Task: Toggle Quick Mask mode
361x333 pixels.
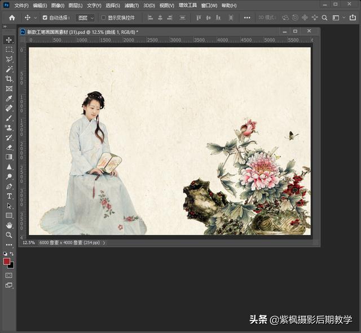Action: pos(9,276)
